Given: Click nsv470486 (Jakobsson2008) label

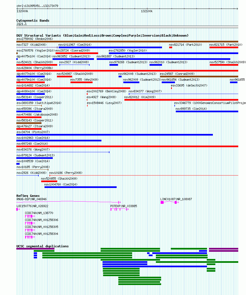Looking at the screenshot, I should pos(37,115).
